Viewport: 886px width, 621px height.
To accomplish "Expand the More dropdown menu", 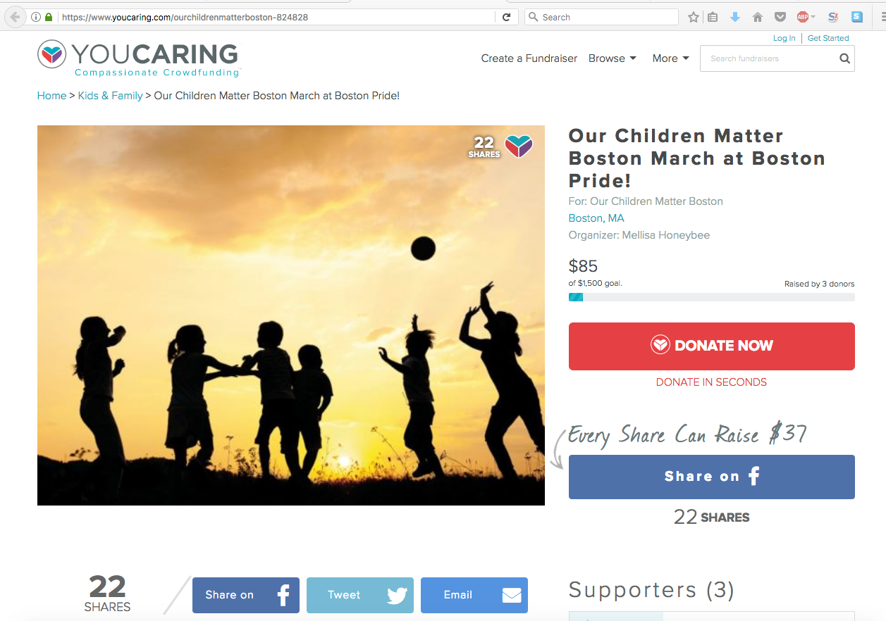I will 670,58.
